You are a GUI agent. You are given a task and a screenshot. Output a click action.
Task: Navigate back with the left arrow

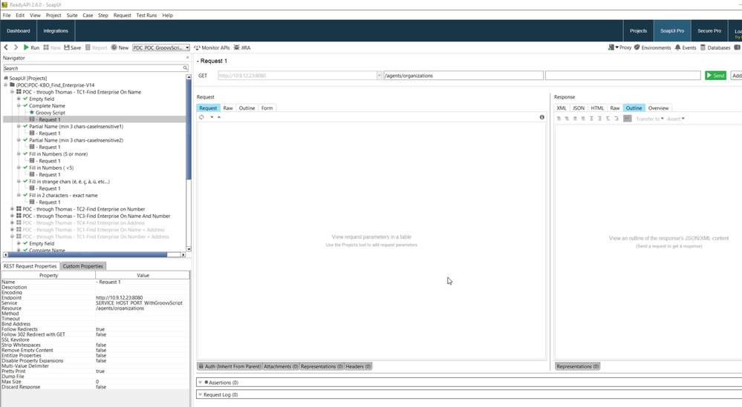(6, 47)
